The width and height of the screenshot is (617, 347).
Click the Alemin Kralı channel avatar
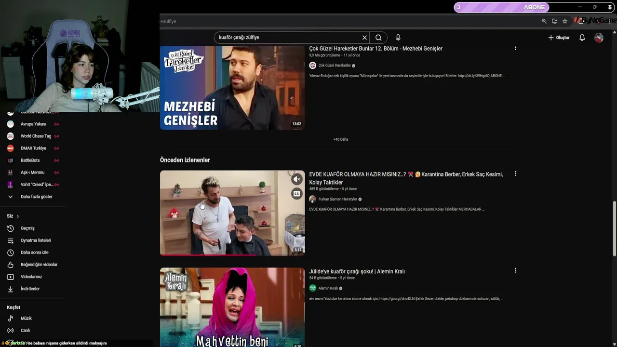click(312, 288)
